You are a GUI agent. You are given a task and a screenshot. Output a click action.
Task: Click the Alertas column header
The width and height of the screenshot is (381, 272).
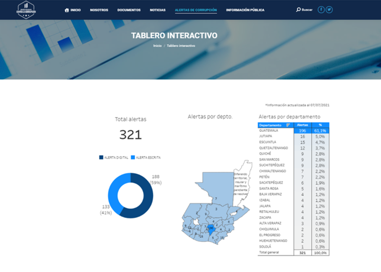(x=302, y=125)
